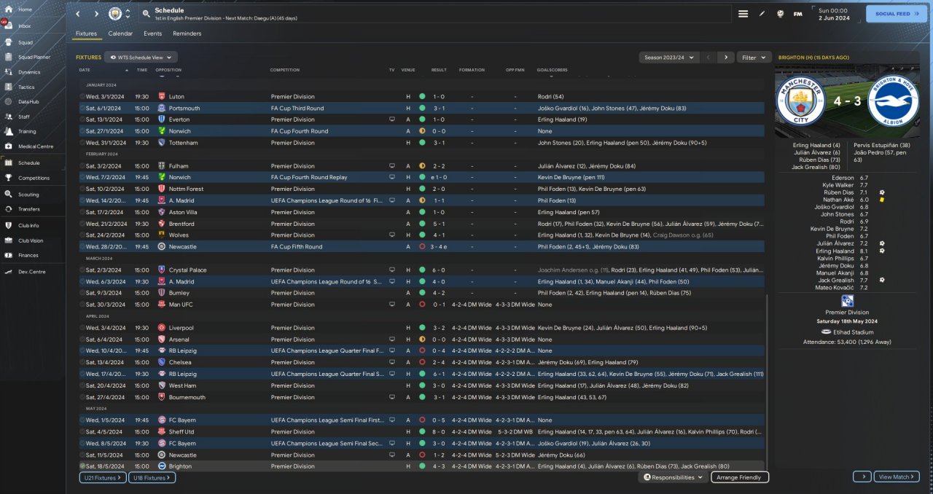Screen dimensions: 933x494
Task: Select the row marker for the Luton fixture
Action: [x=82, y=96]
